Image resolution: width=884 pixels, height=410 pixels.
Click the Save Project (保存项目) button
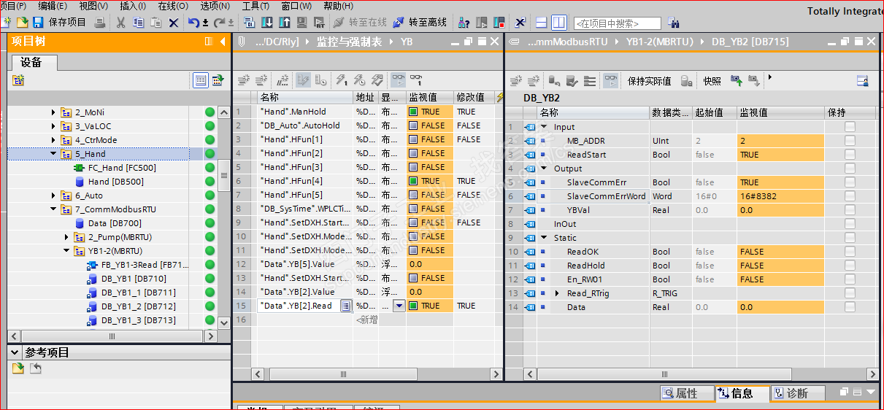(60, 23)
